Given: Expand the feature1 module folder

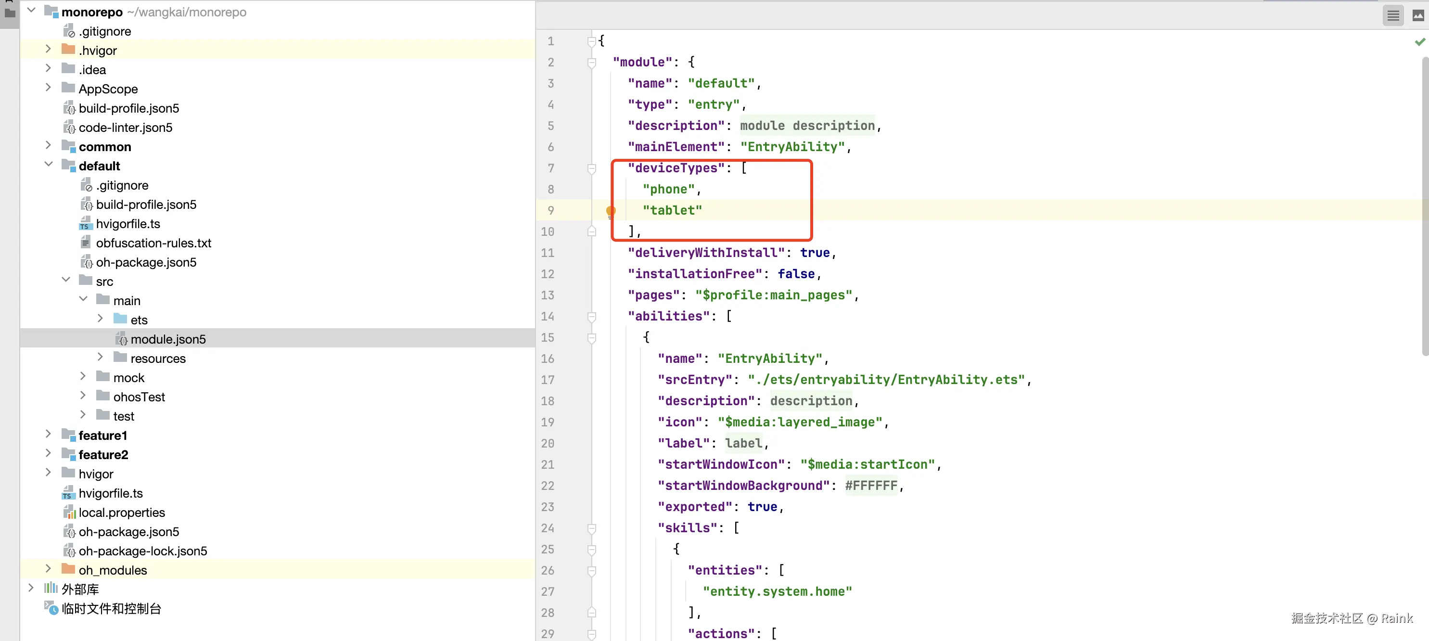Looking at the screenshot, I should click(x=48, y=434).
